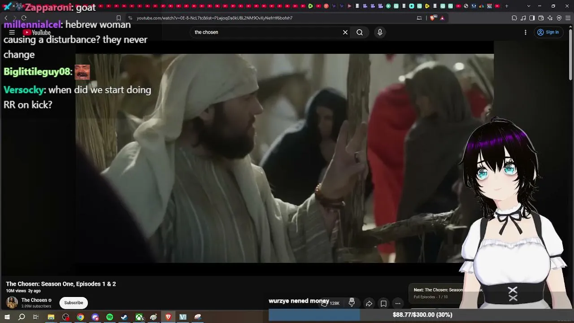574x323 pixels.
Task: Open more actions ellipsis under video
Action: (x=398, y=304)
